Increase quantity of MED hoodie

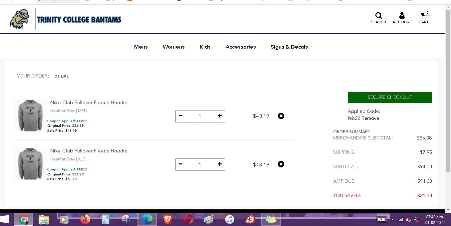click(x=220, y=116)
